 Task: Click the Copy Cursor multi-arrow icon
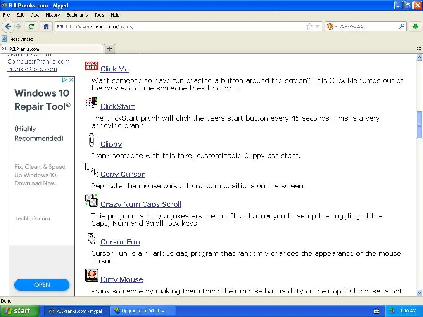(92, 170)
